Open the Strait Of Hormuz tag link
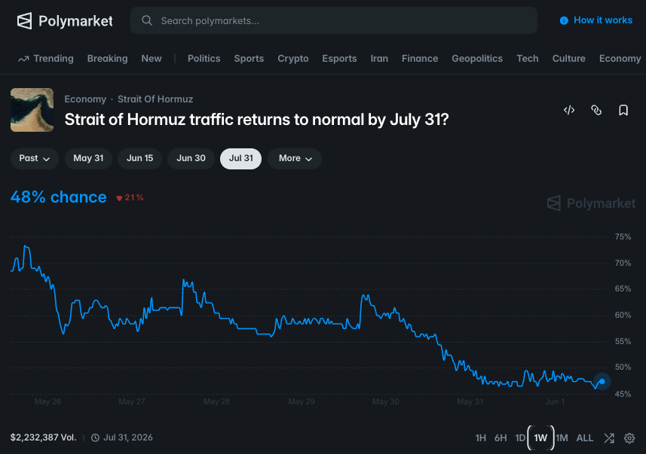The height and width of the screenshot is (454, 646). [155, 99]
